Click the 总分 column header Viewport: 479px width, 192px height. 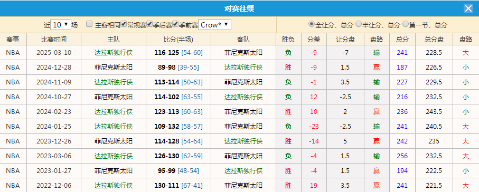coord(402,40)
